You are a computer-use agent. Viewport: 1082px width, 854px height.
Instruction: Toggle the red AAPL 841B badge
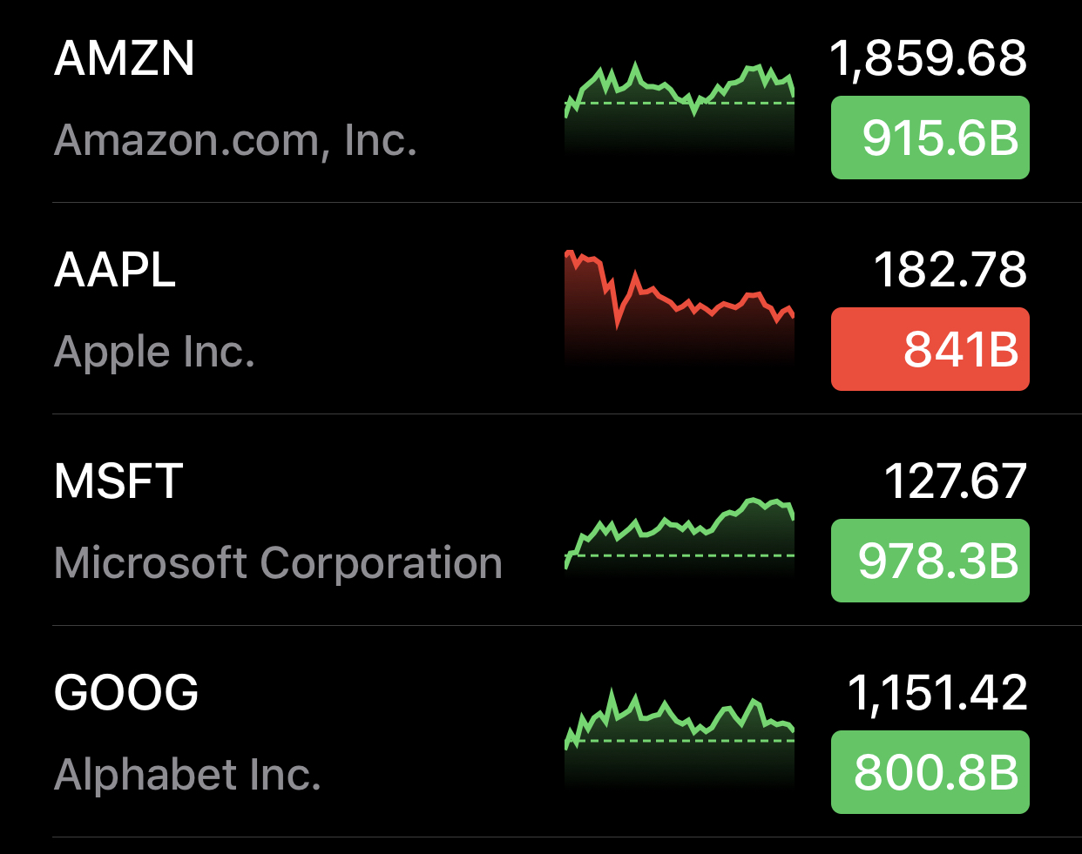coord(930,349)
